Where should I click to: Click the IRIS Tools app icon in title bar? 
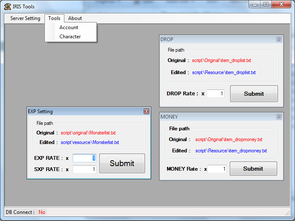[7, 6]
